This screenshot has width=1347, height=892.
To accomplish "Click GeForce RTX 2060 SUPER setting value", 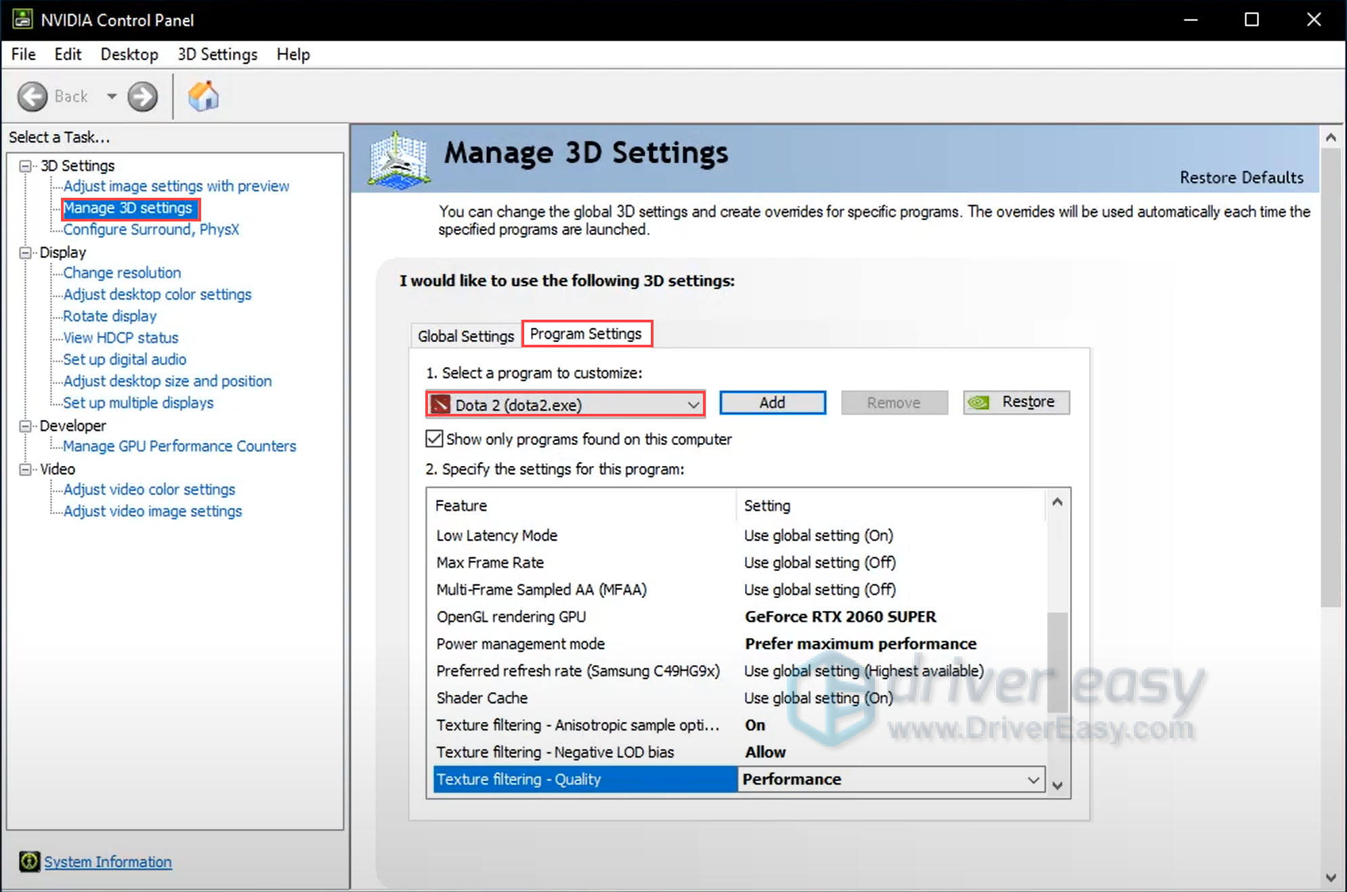I will (840, 616).
